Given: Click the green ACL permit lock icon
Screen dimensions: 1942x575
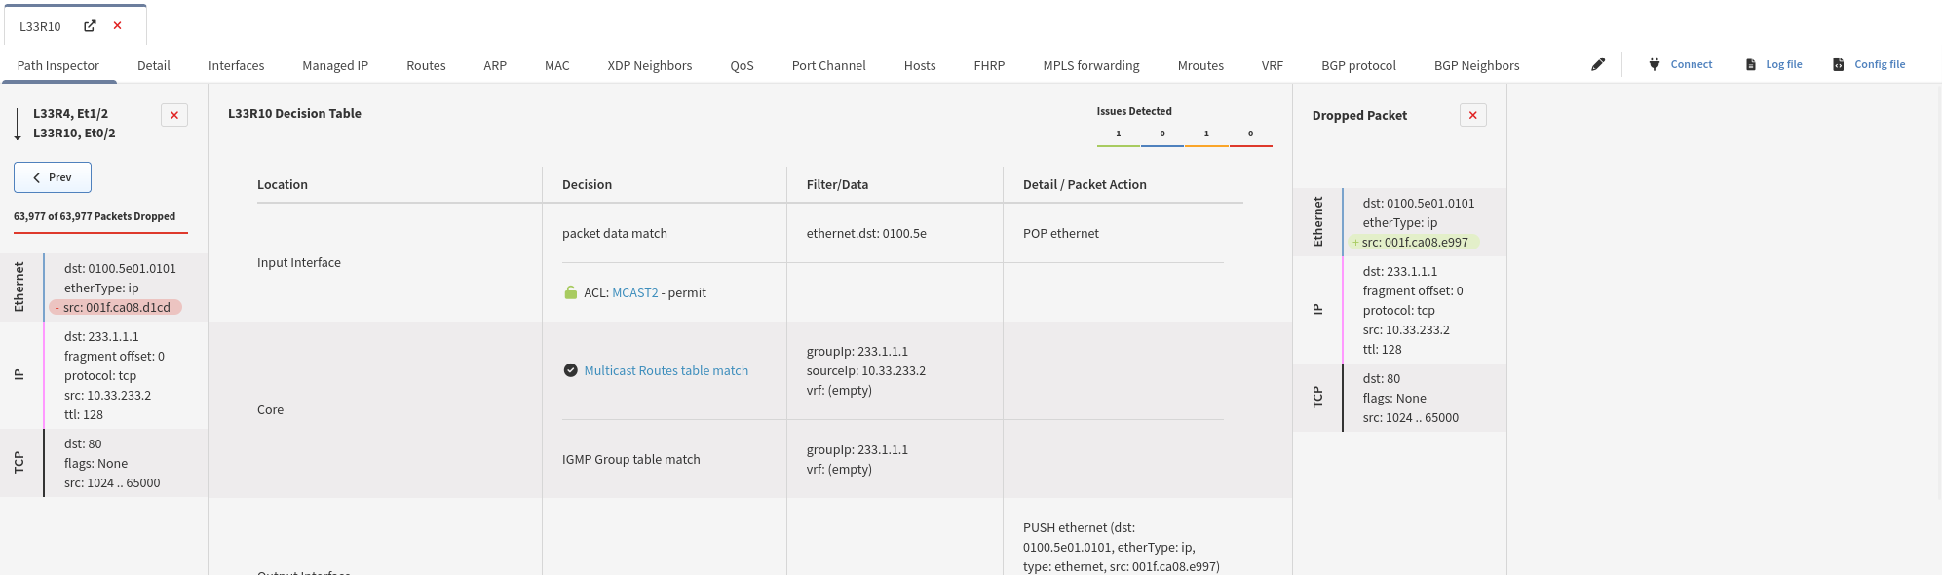Looking at the screenshot, I should point(571,292).
